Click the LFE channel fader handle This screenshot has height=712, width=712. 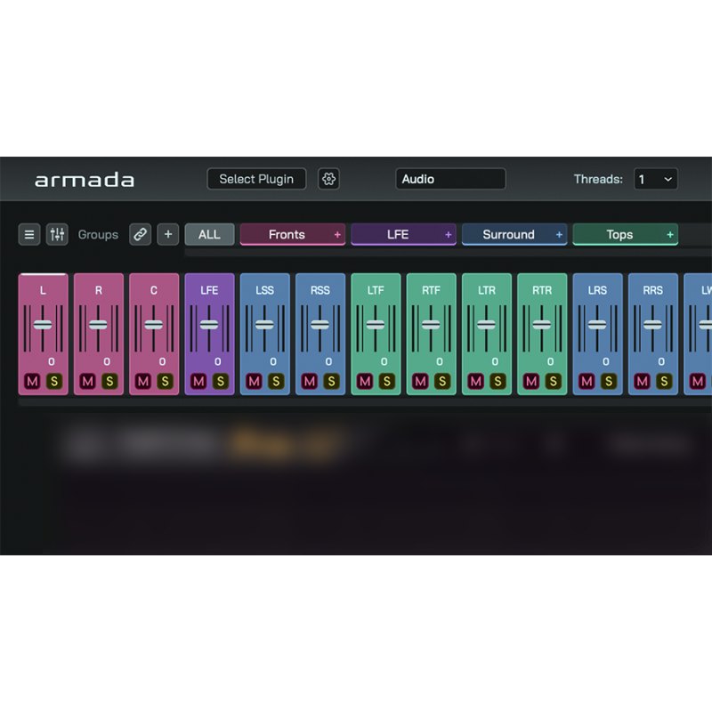click(209, 325)
